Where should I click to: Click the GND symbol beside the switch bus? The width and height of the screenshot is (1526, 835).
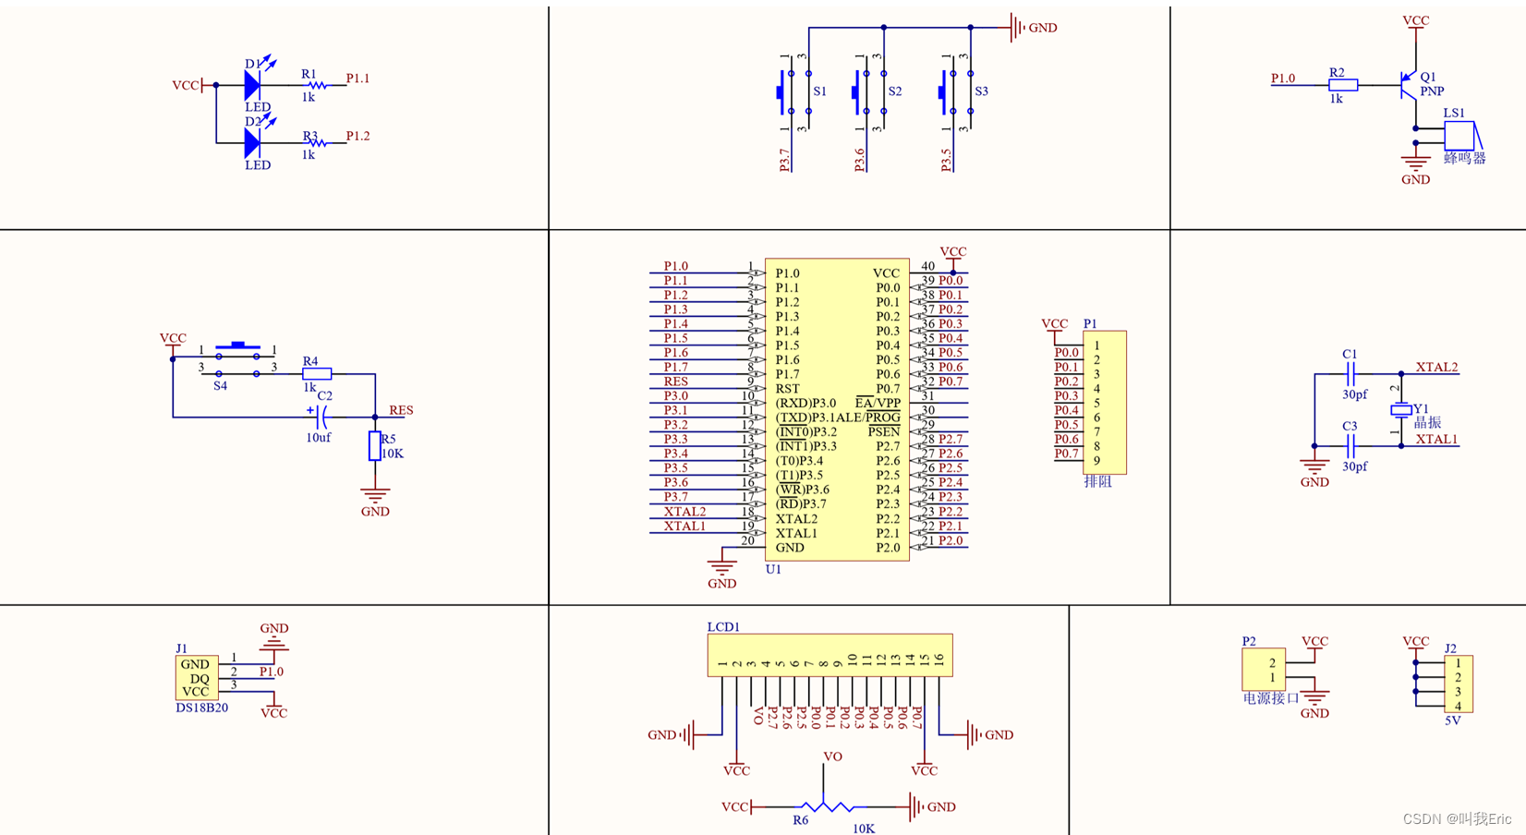click(1018, 28)
